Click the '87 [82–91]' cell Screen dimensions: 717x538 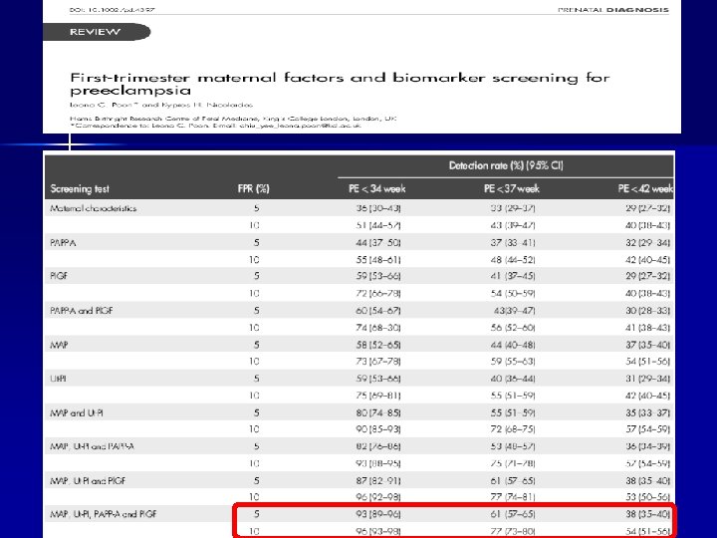[378, 481]
